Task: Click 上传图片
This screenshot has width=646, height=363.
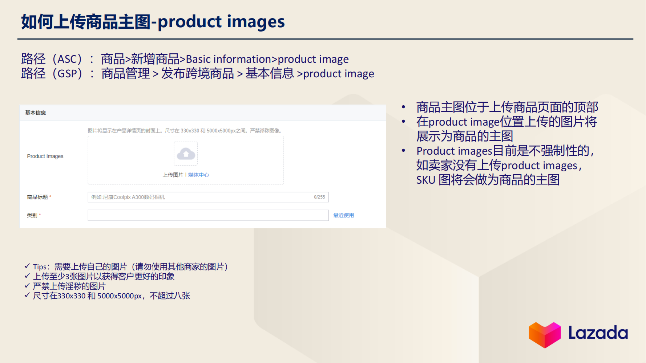Action: point(173,175)
